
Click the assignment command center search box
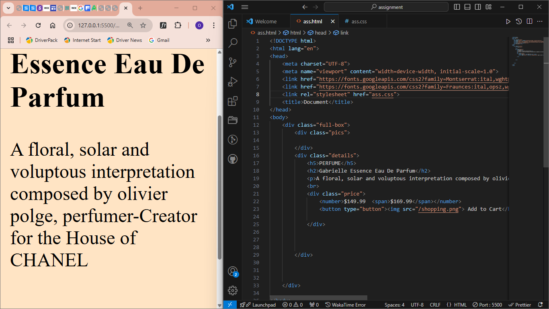(386, 7)
